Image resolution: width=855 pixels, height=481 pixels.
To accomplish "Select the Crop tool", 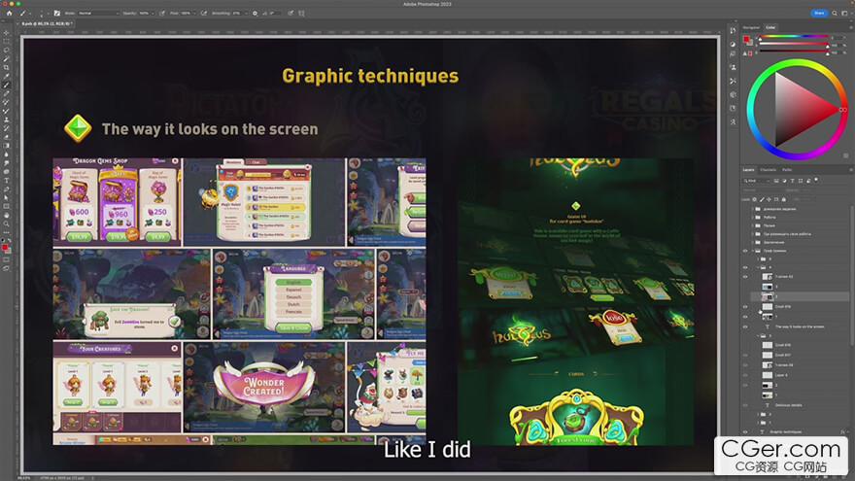I will (7, 68).
